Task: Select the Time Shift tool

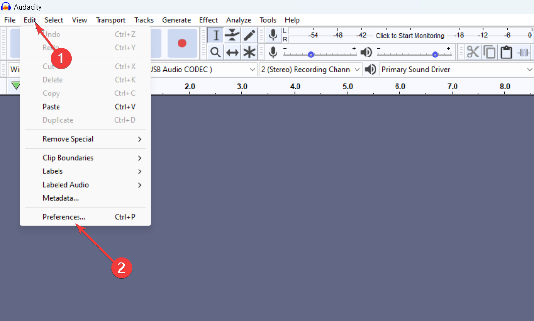Action: 232,53
